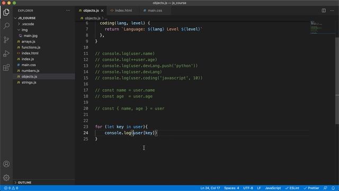Select language mode JavaScript

pos(273,188)
